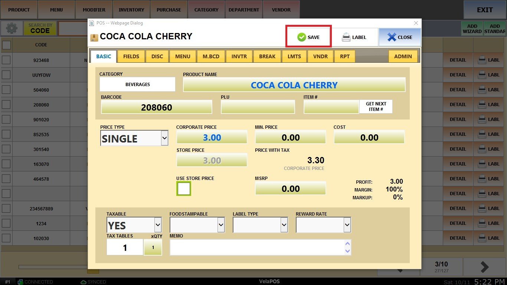Toggle the select-all checkbox in header
Image resolution: width=507 pixels, height=285 pixels.
6,45
